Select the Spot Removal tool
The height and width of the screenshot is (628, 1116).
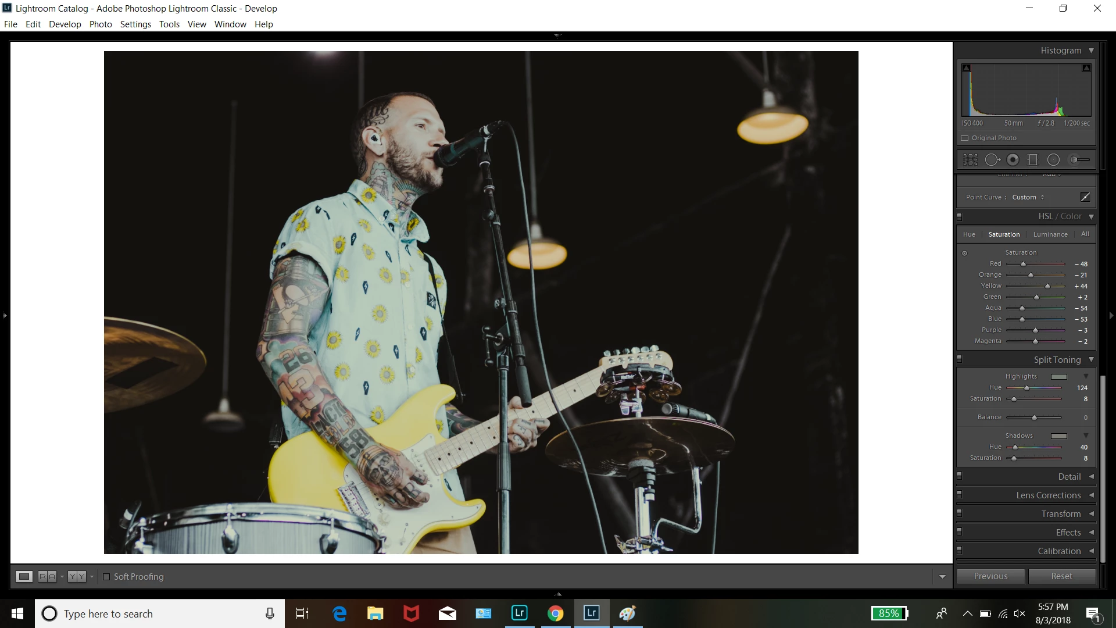[992, 160]
